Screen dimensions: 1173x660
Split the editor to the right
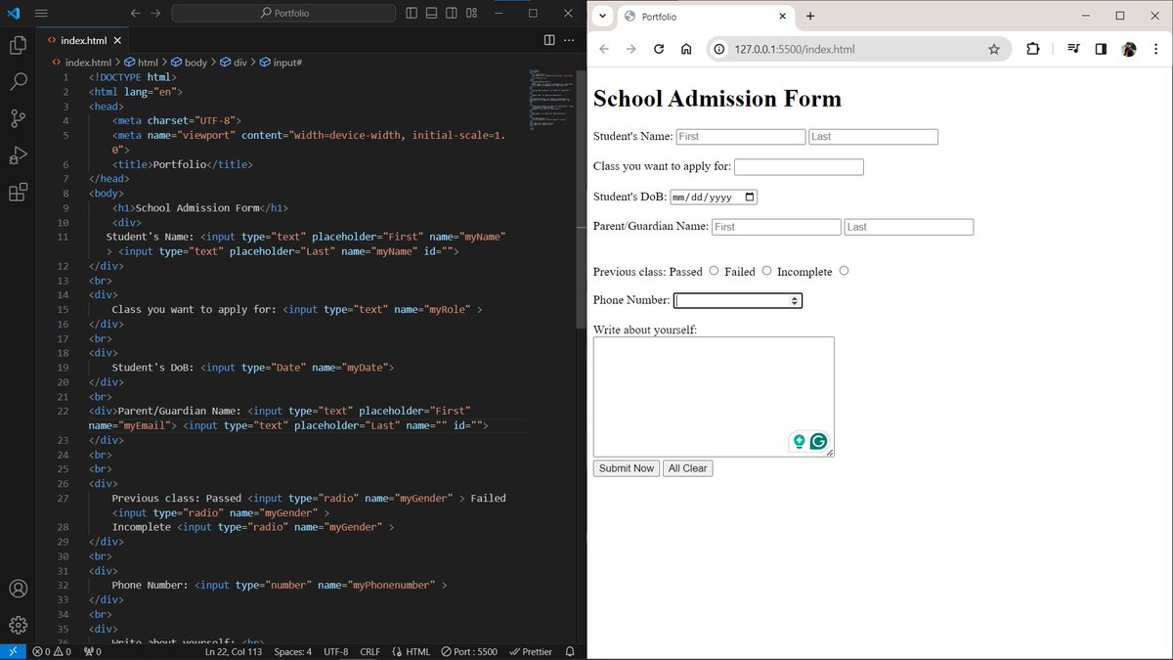[x=548, y=40]
